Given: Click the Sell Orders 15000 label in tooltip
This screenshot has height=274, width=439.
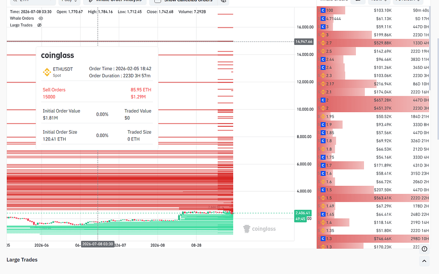Looking at the screenshot, I should click(x=54, y=93).
